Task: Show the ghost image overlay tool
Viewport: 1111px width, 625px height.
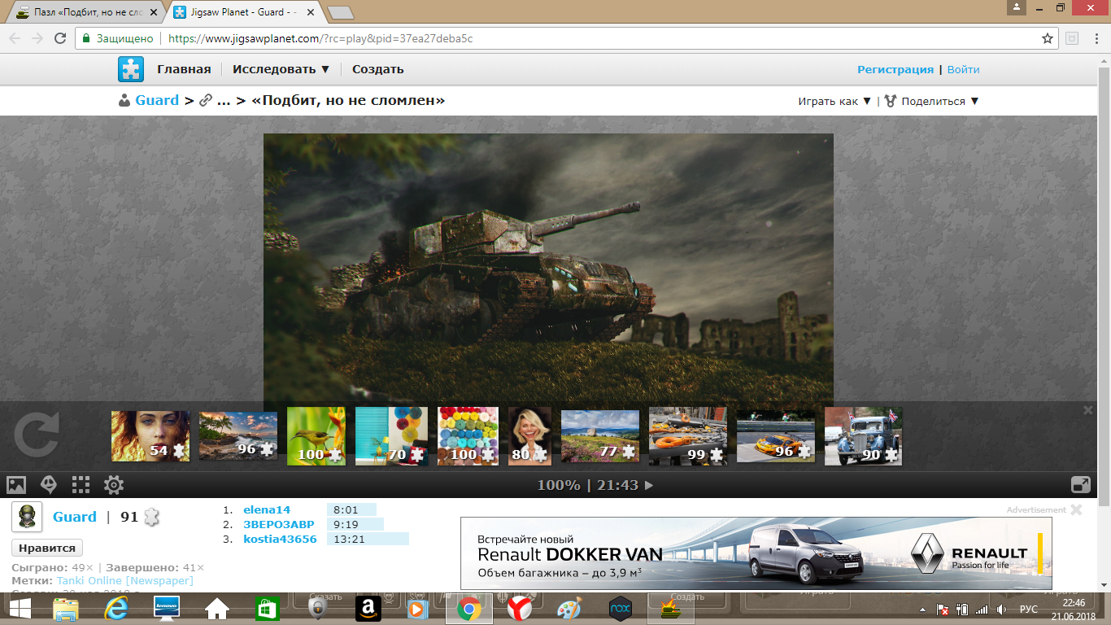Action: coord(49,485)
